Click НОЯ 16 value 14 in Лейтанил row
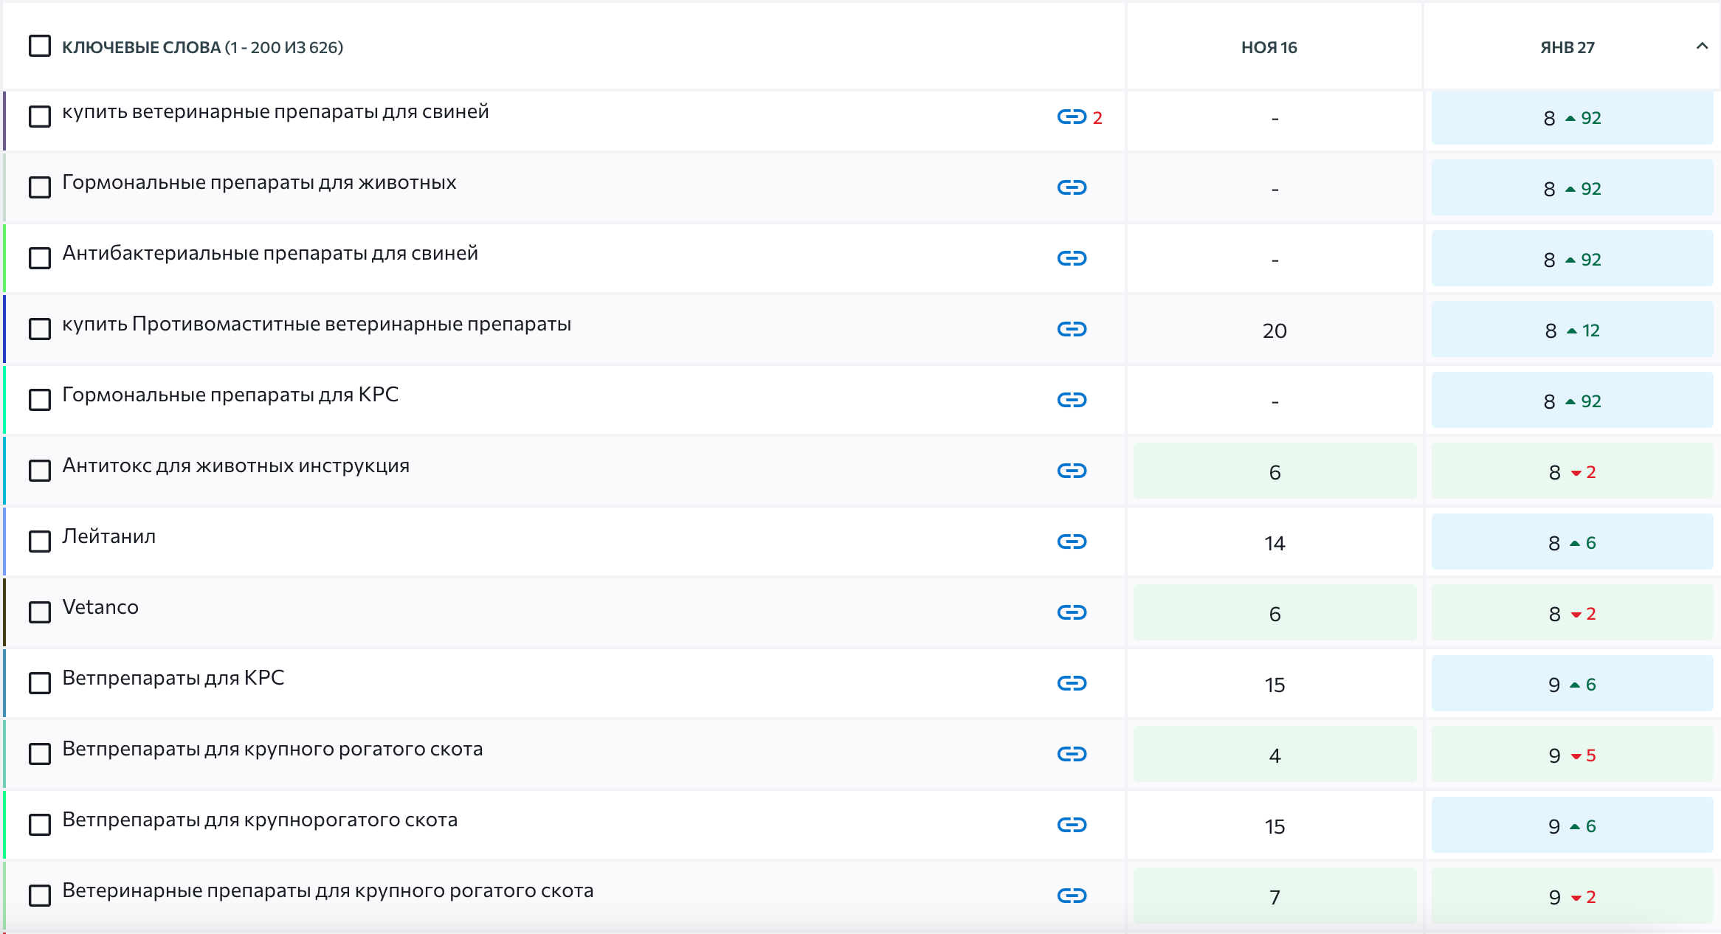1721x934 pixels. click(1275, 543)
